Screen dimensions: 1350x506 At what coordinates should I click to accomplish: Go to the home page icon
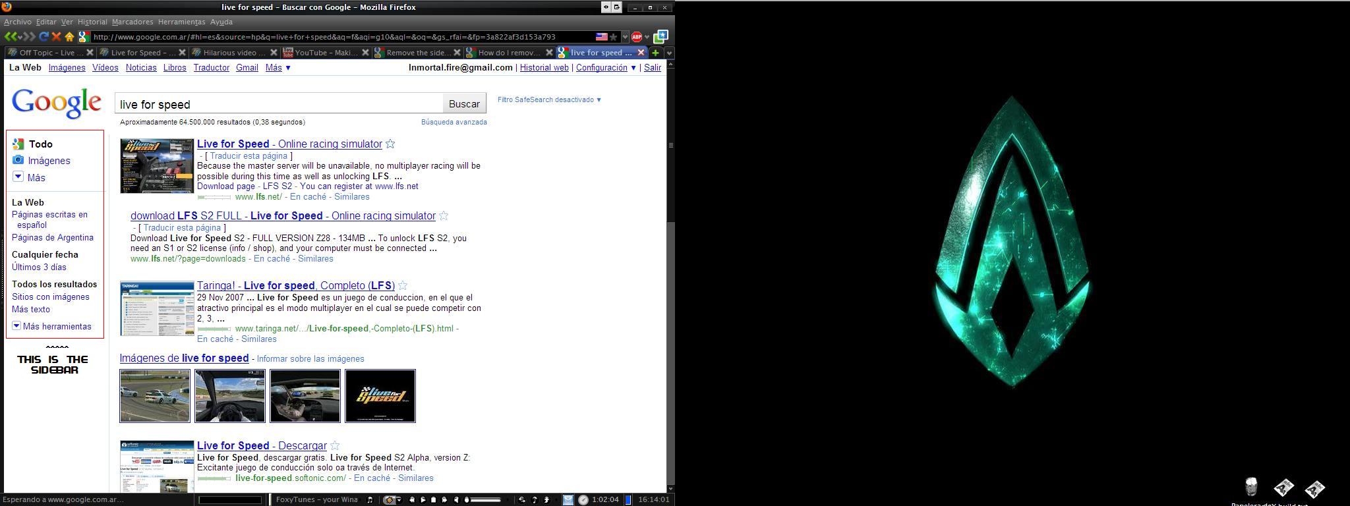pos(69,37)
